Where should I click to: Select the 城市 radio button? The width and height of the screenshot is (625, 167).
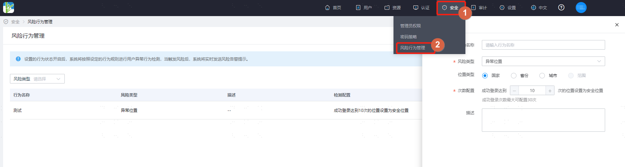(542, 76)
